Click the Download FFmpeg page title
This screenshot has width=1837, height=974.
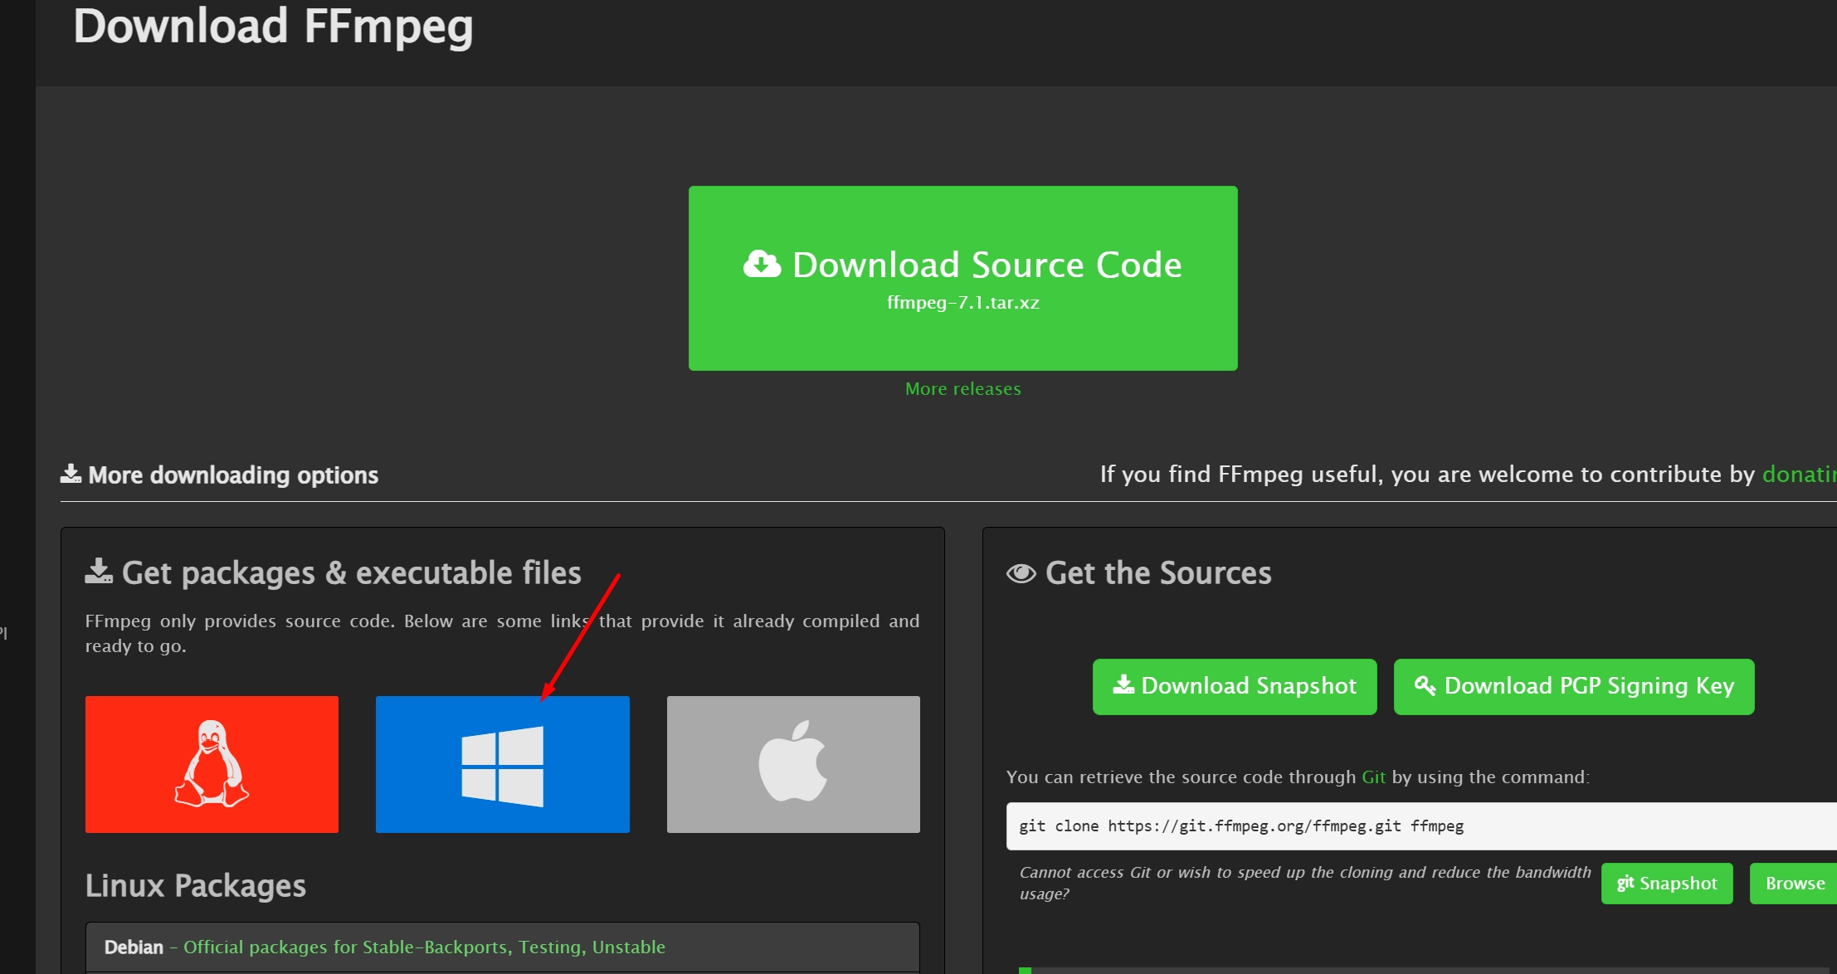click(273, 27)
